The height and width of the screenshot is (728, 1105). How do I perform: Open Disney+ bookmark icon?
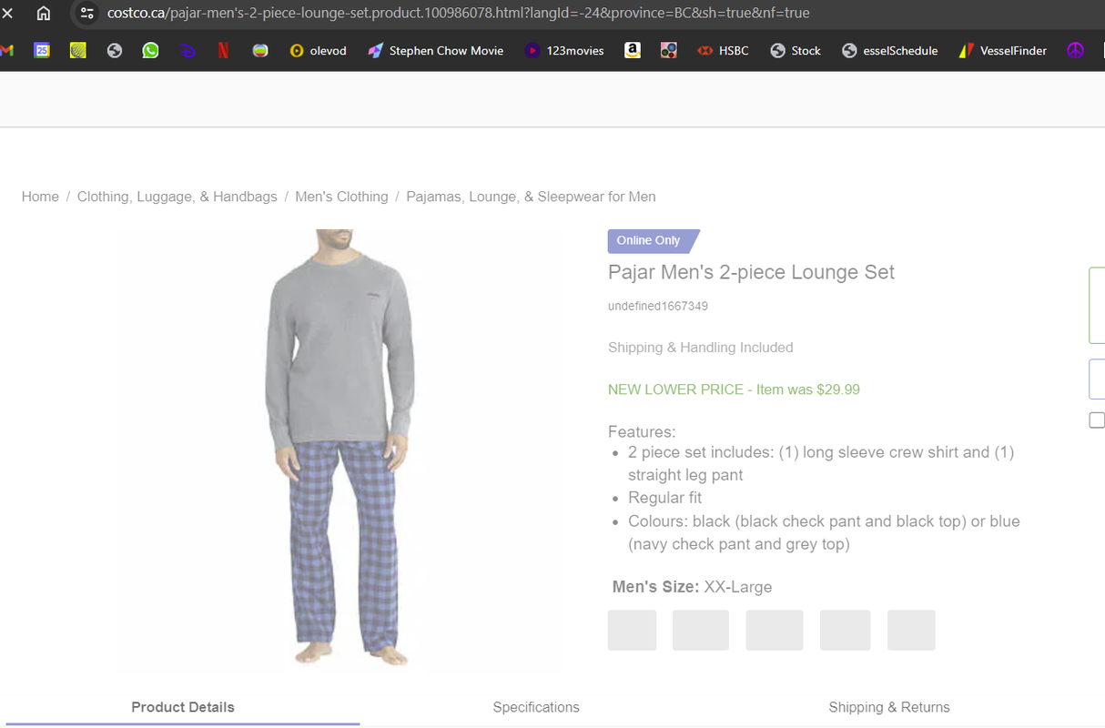(187, 51)
